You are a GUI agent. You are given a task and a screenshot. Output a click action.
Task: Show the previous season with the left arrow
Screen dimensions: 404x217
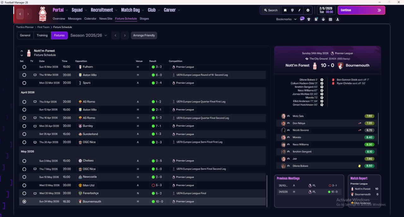pos(115,35)
